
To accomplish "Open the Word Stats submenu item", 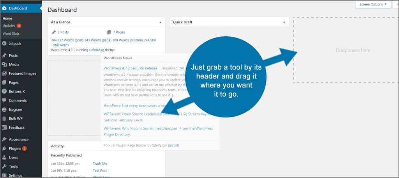I will 11,34.
